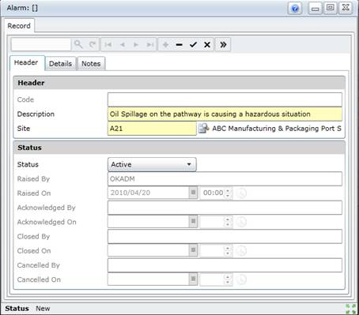Click the delete record minus icon

(179, 44)
